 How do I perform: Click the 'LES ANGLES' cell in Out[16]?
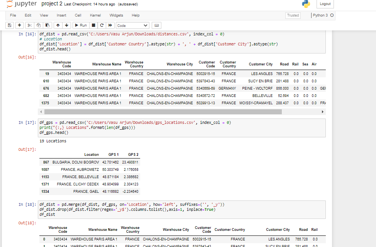pos(262,74)
